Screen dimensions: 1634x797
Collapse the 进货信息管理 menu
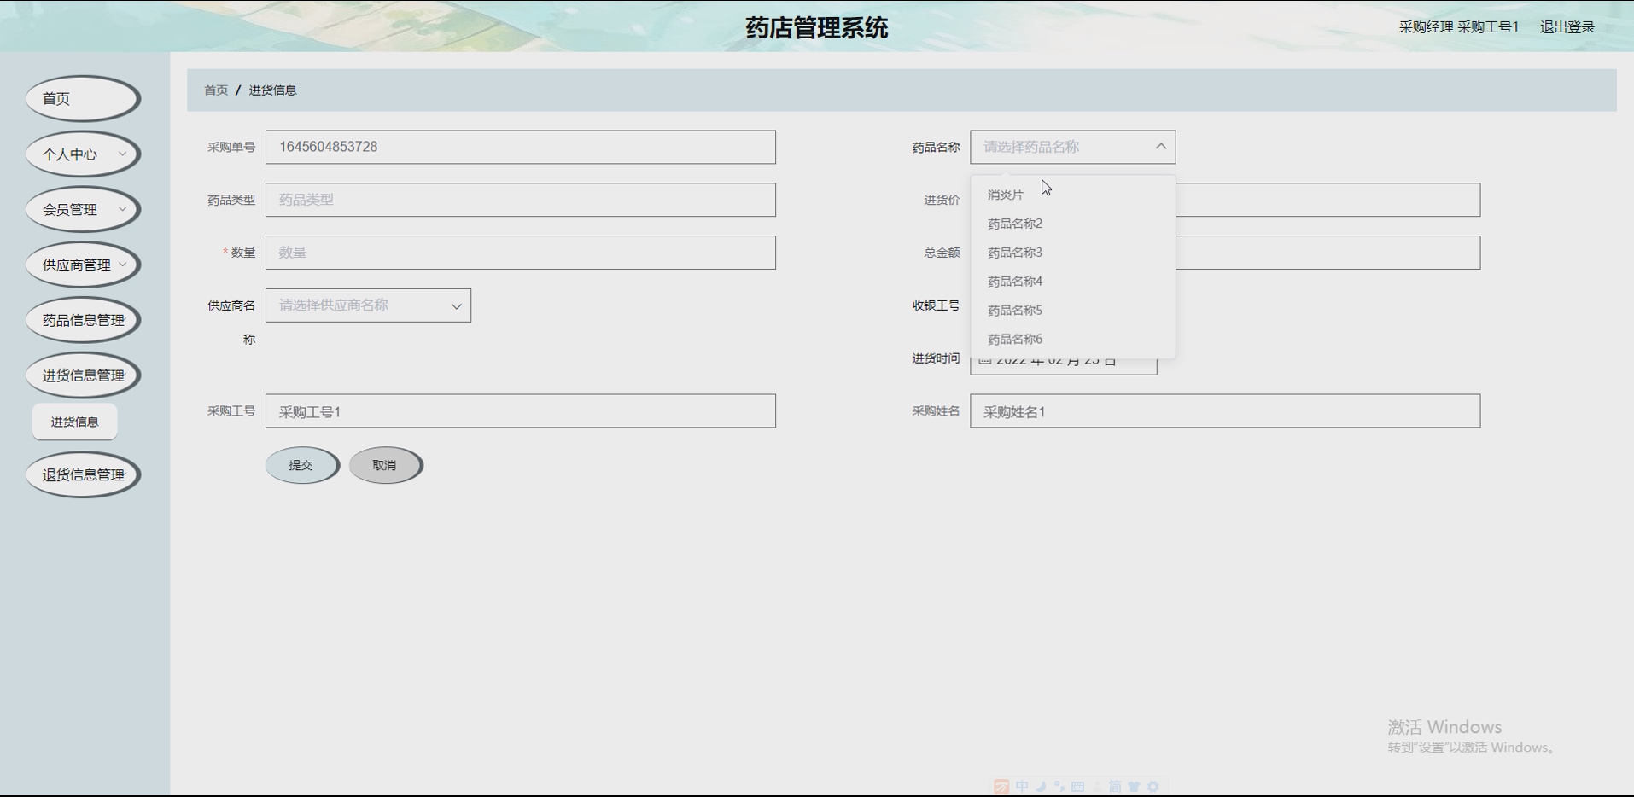click(x=83, y=375)
